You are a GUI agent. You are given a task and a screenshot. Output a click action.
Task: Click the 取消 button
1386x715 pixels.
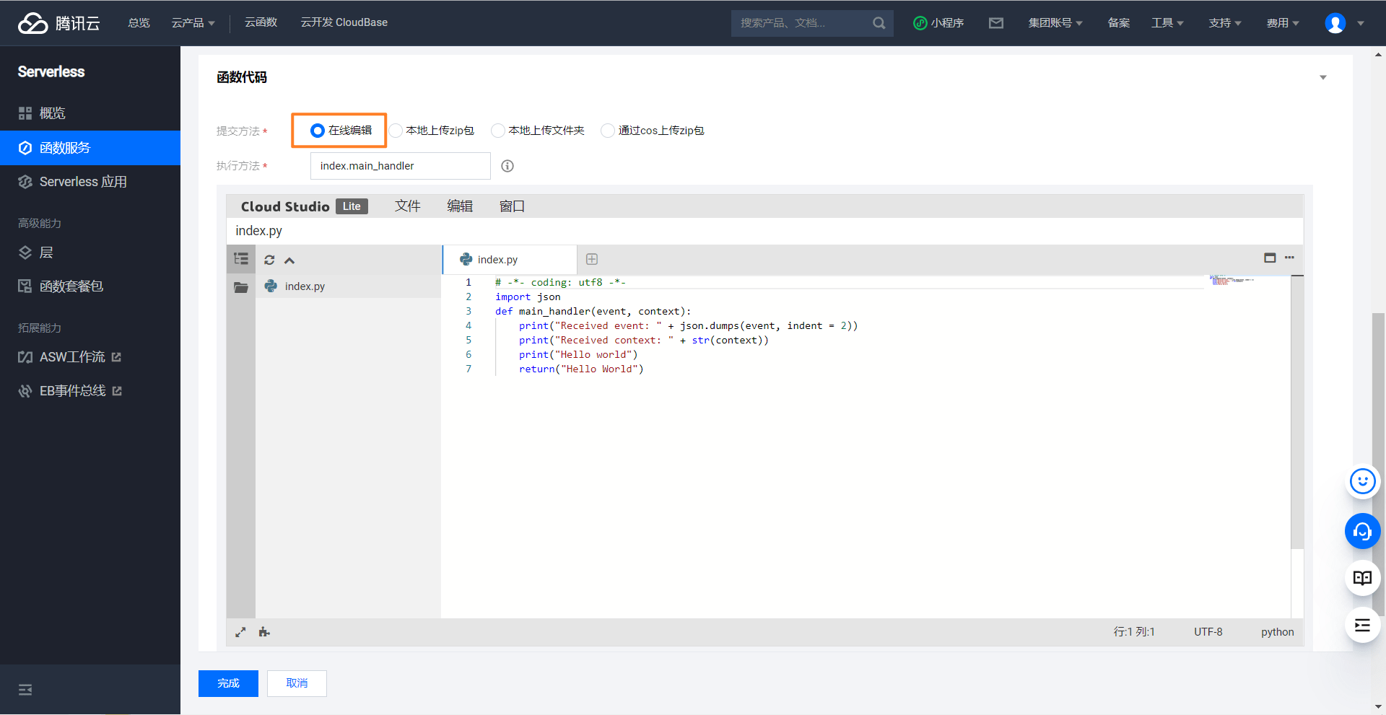pos(297,683)
